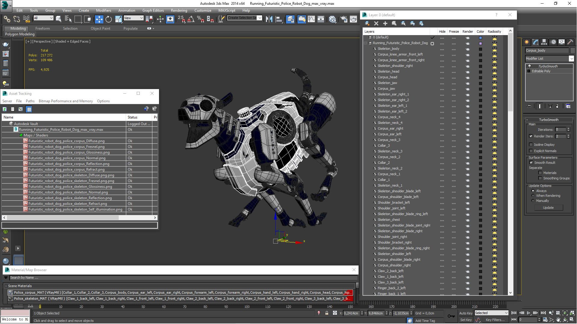Check Separate by Smoothing Groups

pyautogui.click(x=540, y=178)
